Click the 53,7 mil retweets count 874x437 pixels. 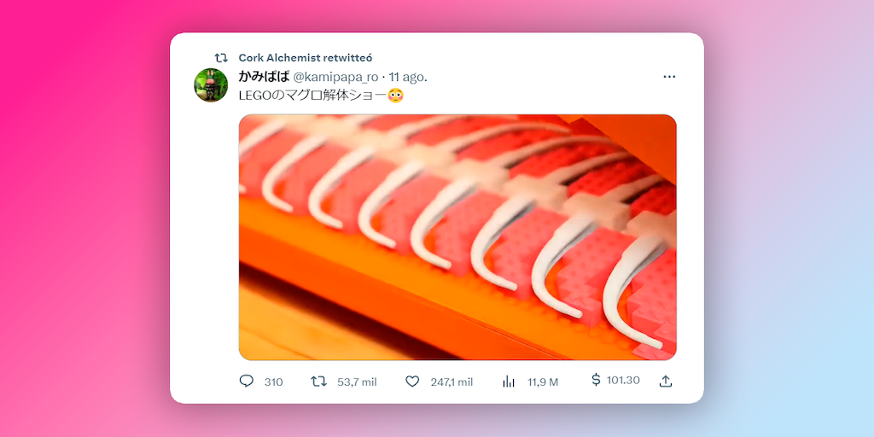coord(357,382)
